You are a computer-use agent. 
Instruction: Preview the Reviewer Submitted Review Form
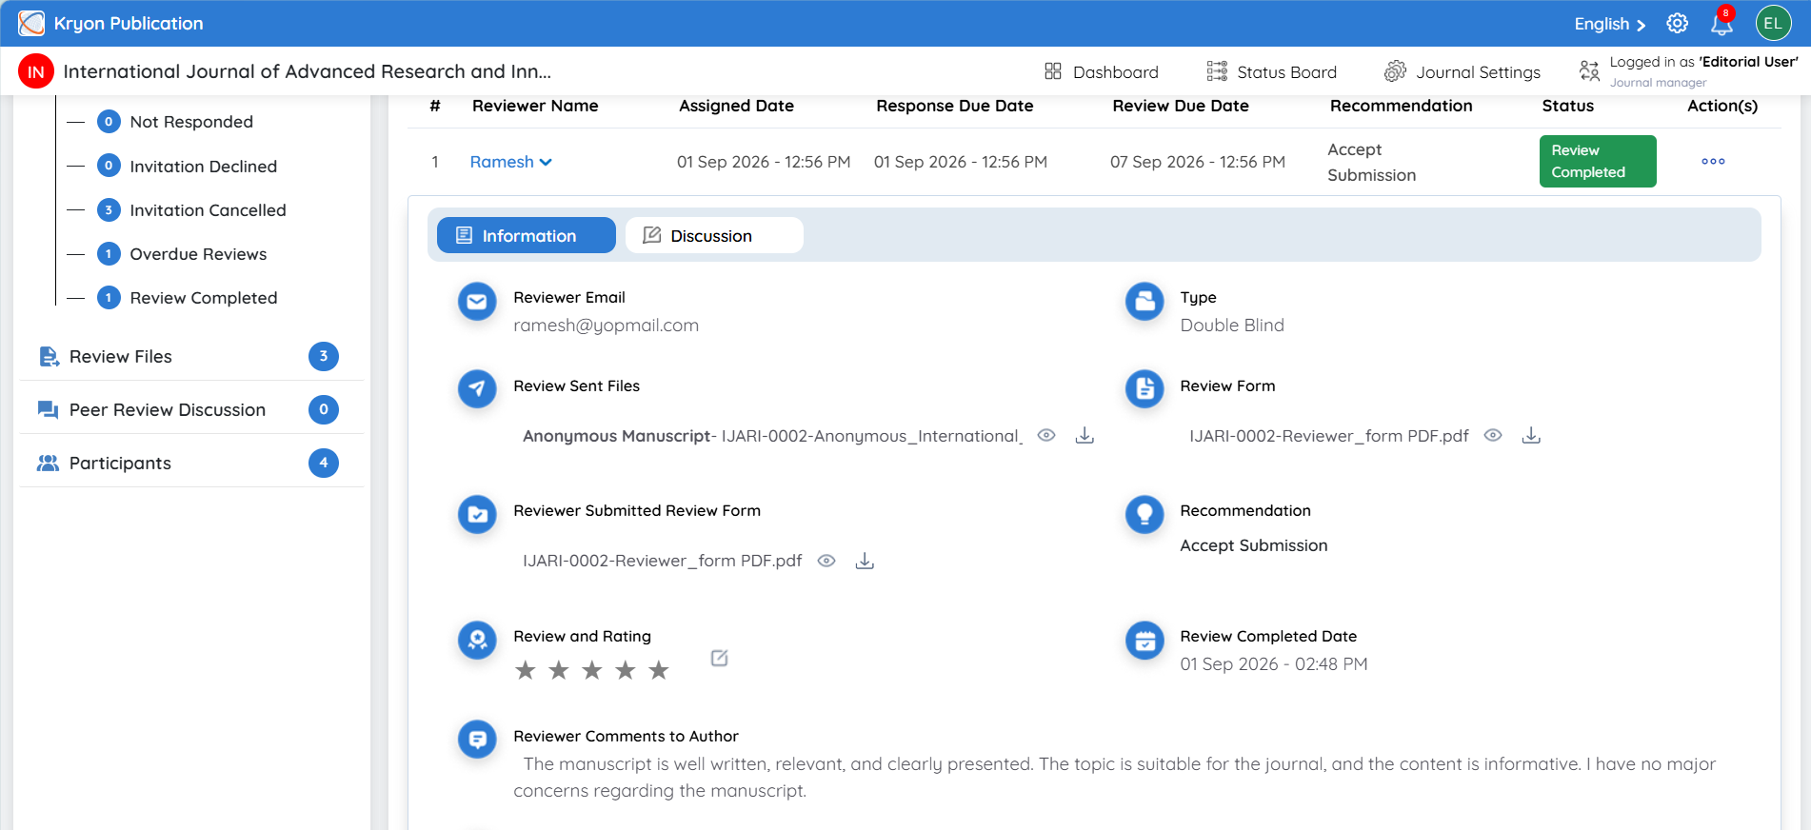click(826, 561)
